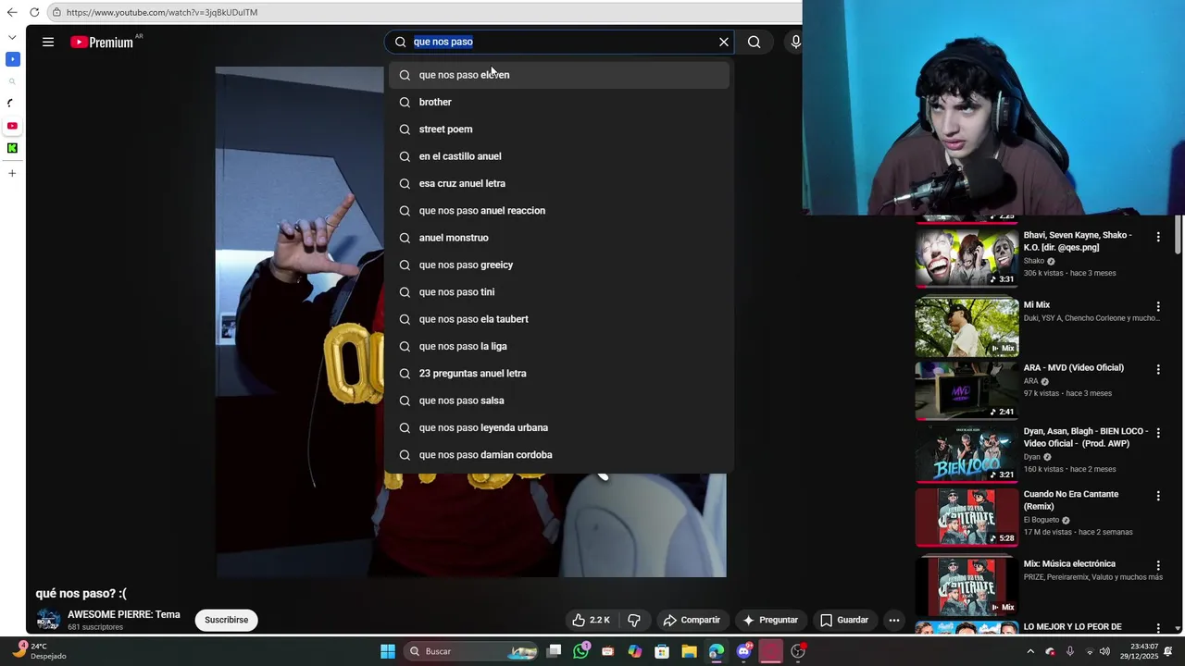Open options menu for BIEN LOCO video
Viewport: 1185px width, 666px height.
(x=1157, y=433)
